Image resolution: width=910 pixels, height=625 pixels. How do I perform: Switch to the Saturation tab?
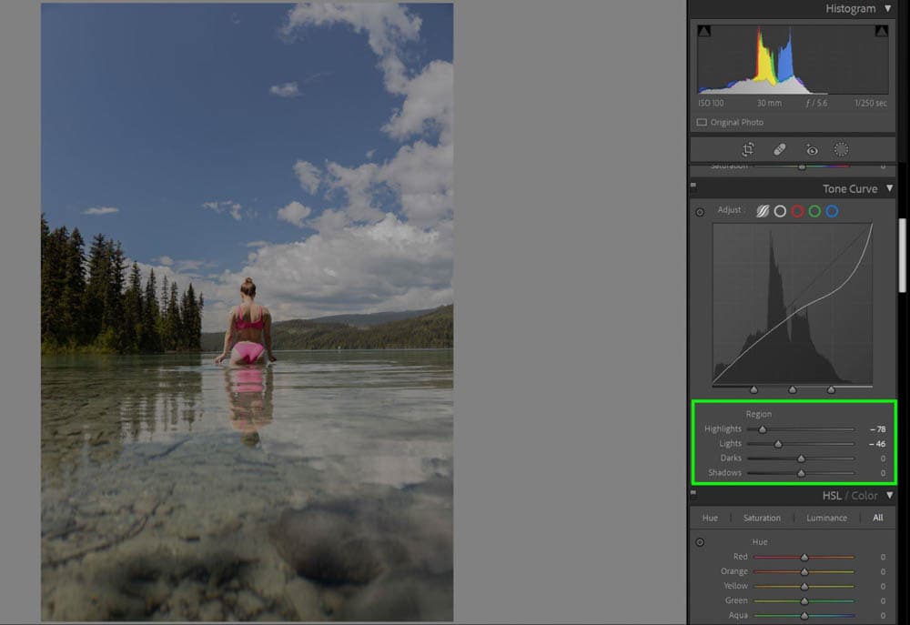coord(762,518)
